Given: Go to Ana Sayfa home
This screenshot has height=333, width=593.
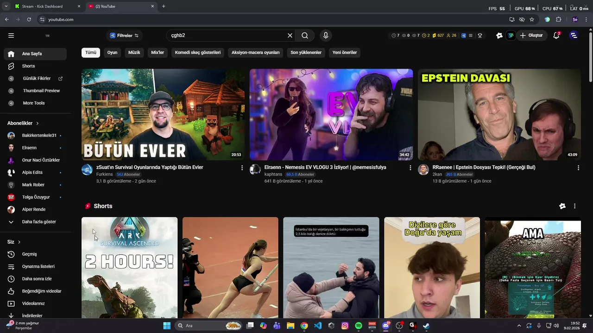Looking at the screenshot, I should pyautogui.click(x=35, y=54).
